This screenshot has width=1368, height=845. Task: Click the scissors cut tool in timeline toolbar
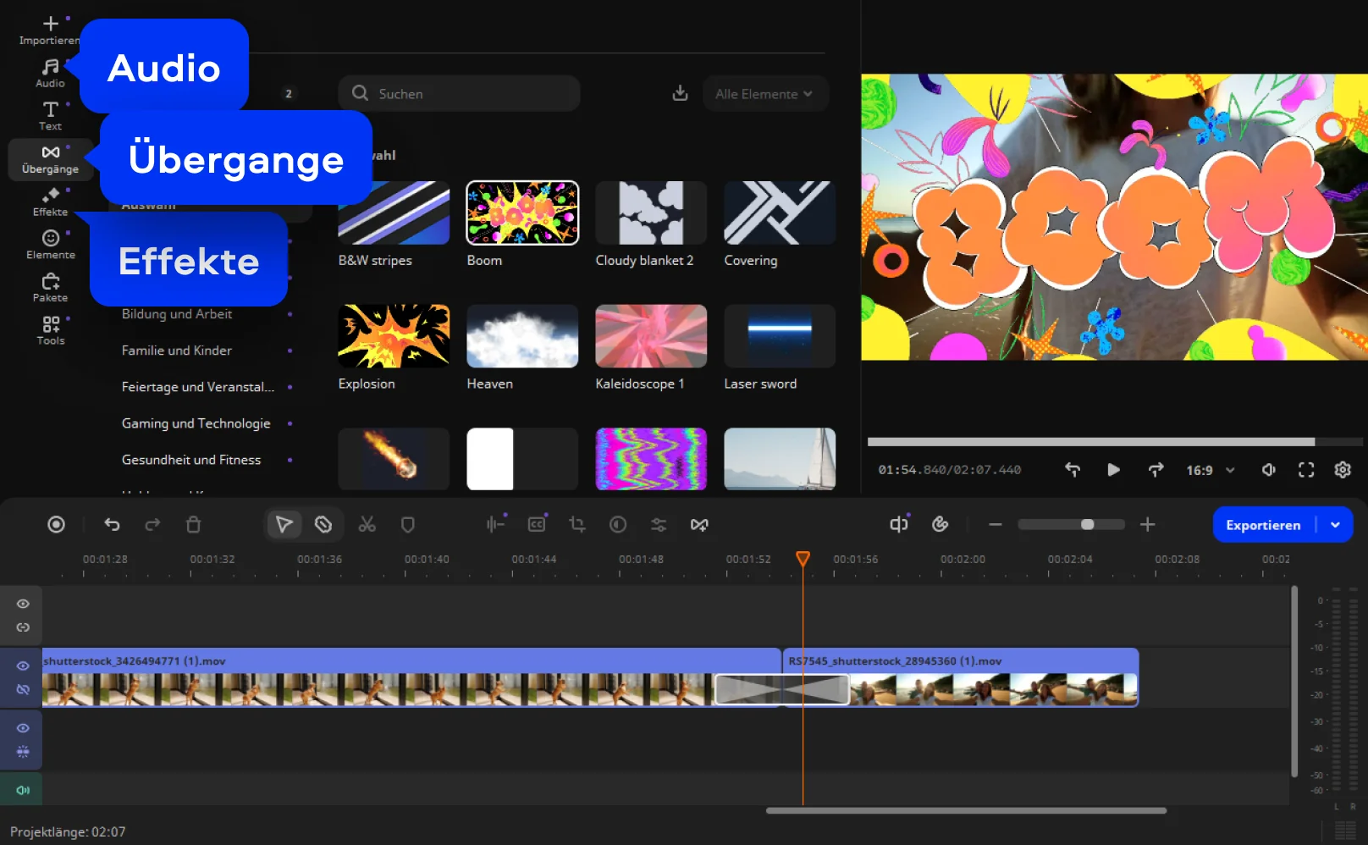(x=367, y=525)
